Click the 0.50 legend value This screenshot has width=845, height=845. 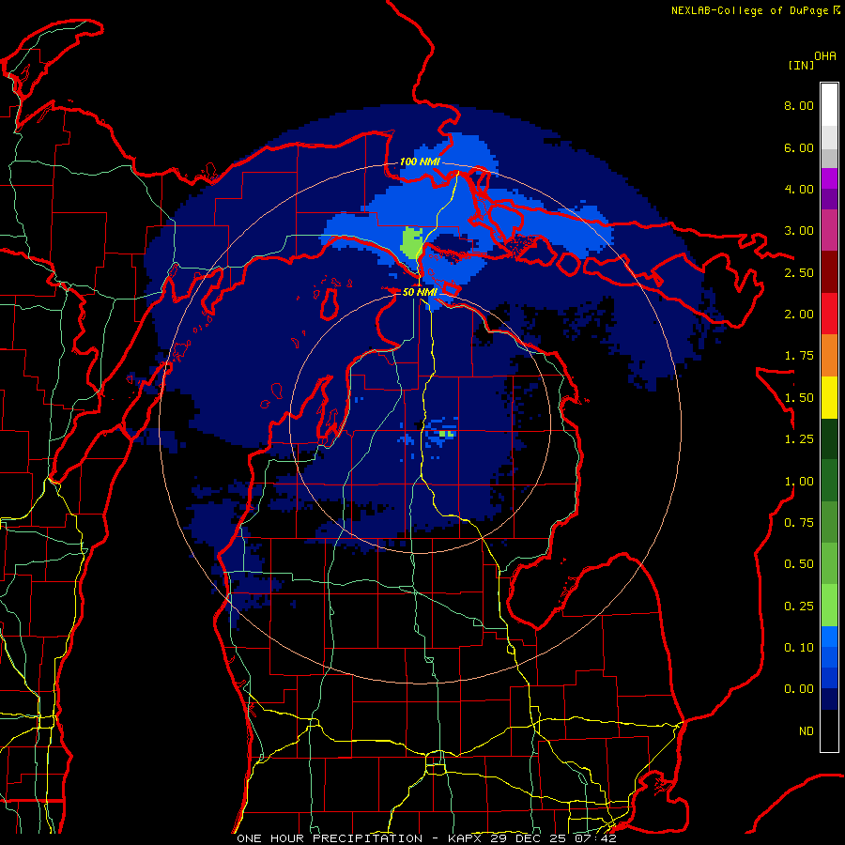coord(799,564)
